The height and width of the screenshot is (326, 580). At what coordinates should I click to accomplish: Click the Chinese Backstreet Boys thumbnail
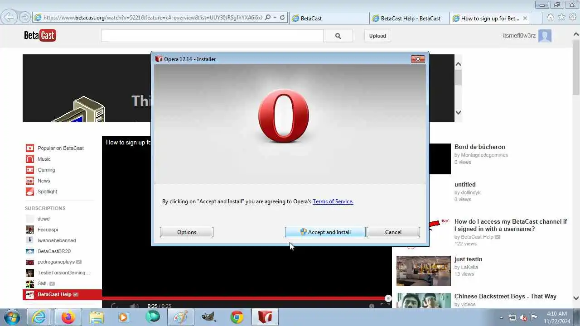423,300
